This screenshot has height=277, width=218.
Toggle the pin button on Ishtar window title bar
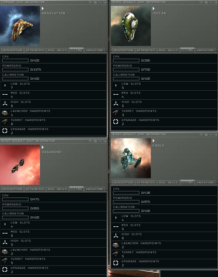point(206,2)
